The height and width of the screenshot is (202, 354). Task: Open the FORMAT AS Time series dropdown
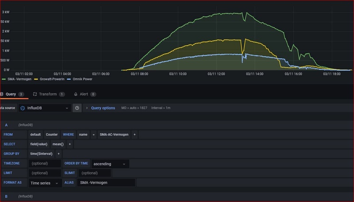[45, 183]
